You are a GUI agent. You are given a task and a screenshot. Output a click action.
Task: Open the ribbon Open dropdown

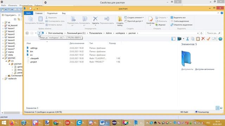point(161,17)
